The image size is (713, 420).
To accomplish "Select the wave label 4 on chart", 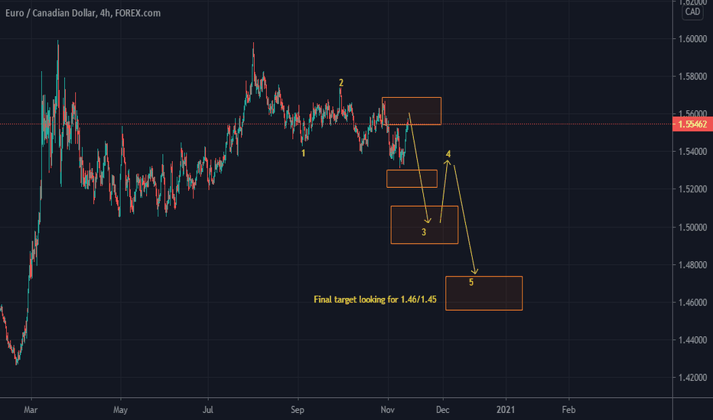I will (448, 154).
